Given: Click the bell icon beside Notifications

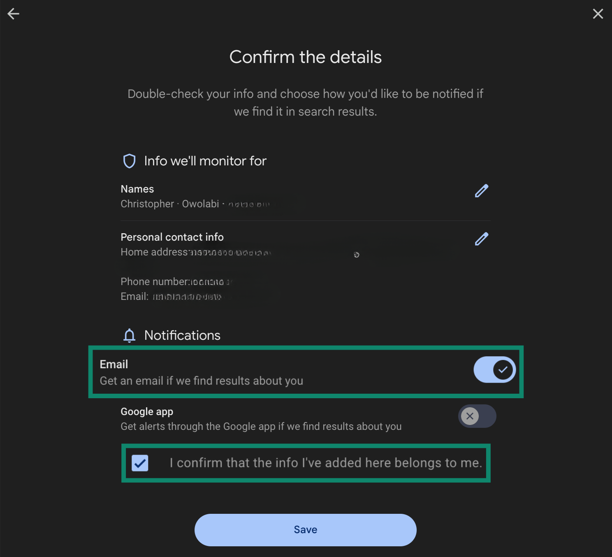Looking at the screenshot, I should coord(129,335).
